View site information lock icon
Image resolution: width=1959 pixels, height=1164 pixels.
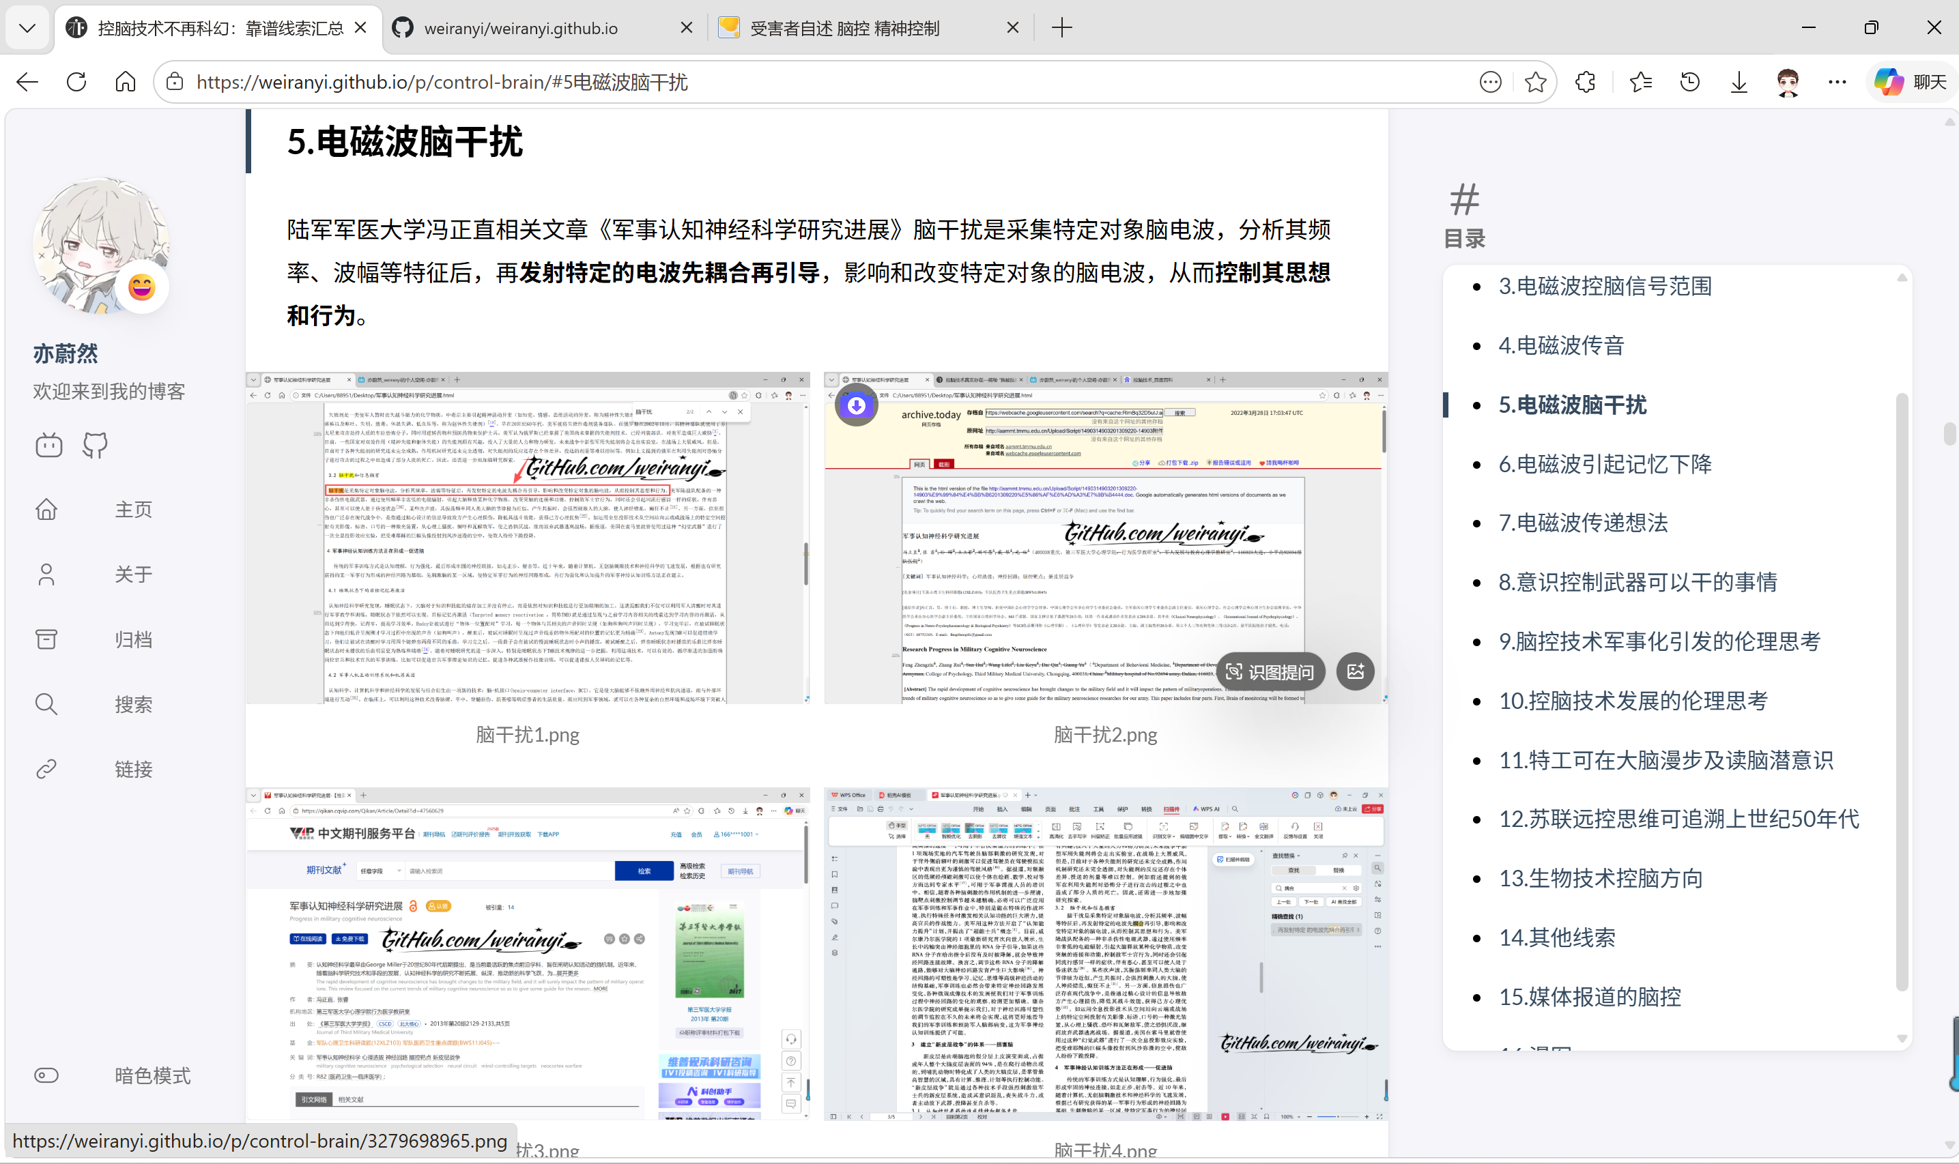point(175,82)
